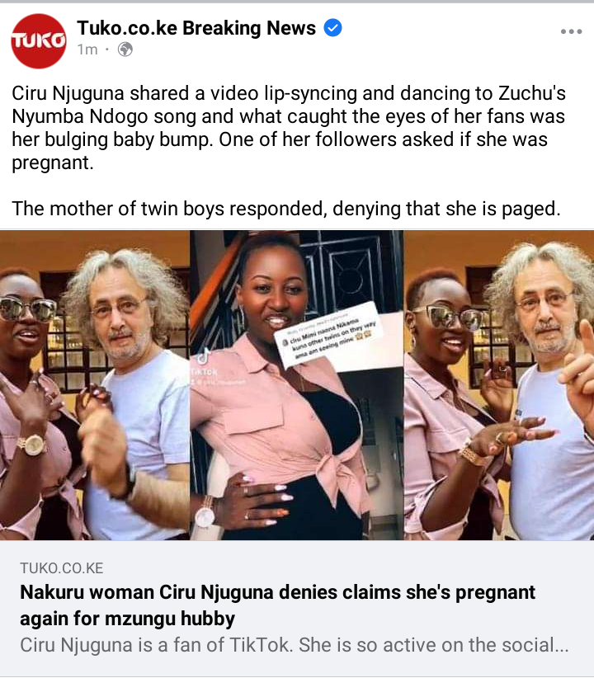
Task: Click the TikTok logo watermark
Action: pyautogui.click(x=204, y=361)
